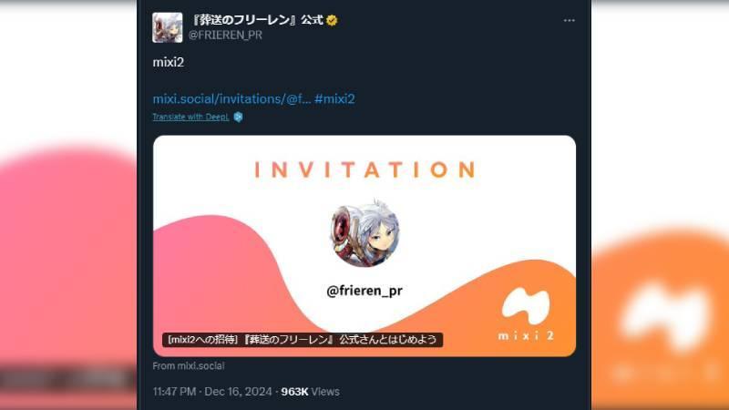
Task: Click Translate with DeepL
Action: 190,117
